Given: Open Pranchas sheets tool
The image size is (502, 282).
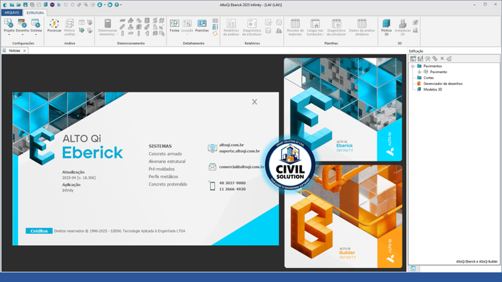Looking at the screenshot, I should click(201, 25).
